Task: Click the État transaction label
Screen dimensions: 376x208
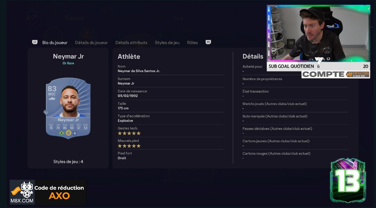Action: click(255, 91)
